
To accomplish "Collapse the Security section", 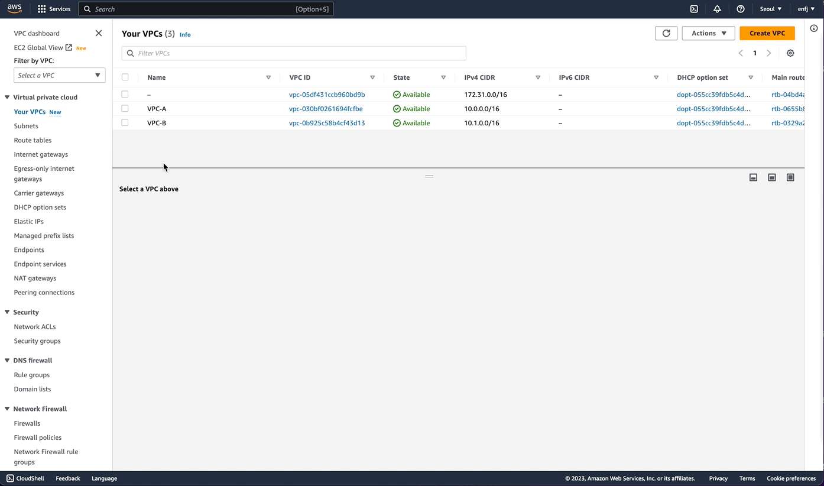I will pyautogui.click(x=7, y=312).
